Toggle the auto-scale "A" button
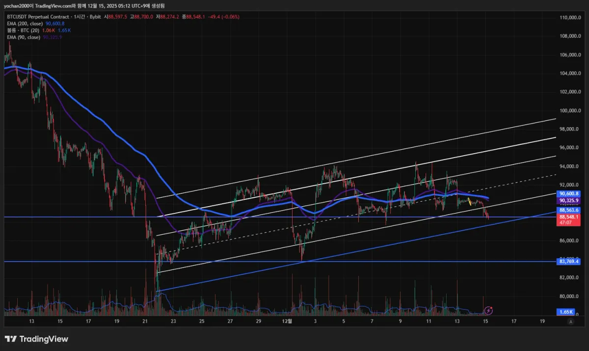589x351 pixels. [x=570, y=321]
